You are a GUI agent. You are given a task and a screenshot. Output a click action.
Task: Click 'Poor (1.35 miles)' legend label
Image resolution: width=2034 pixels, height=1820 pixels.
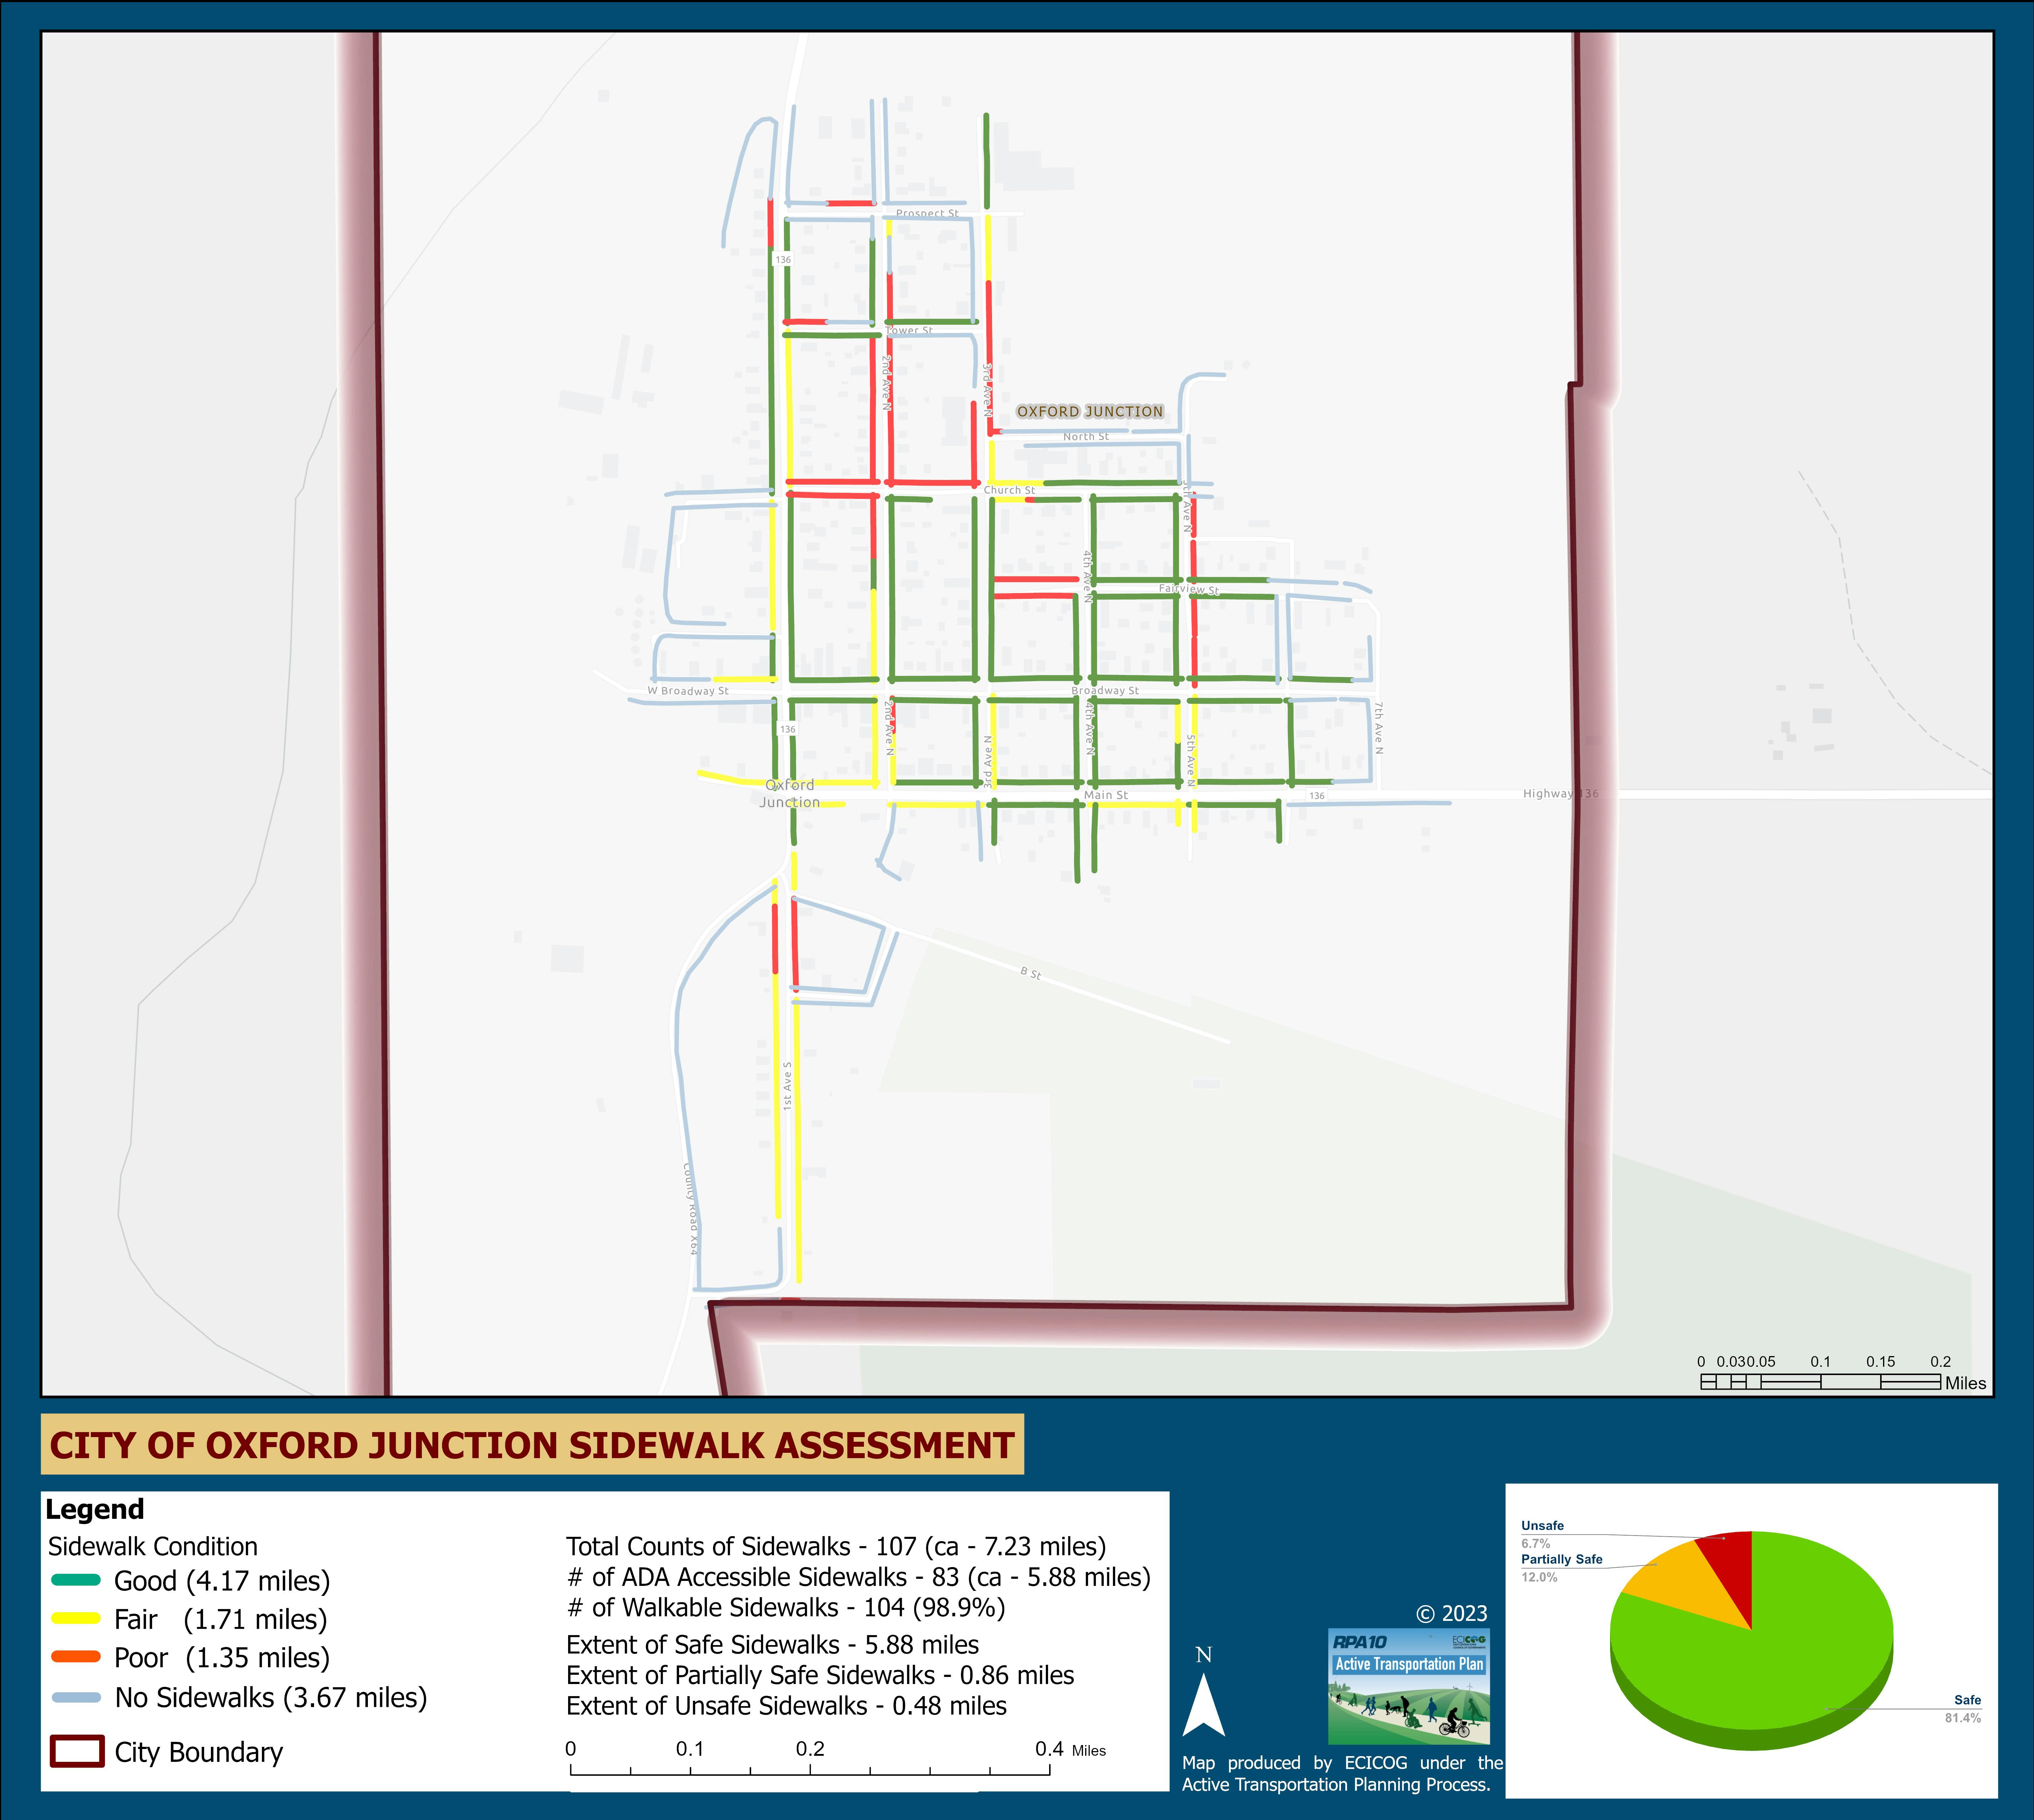pyautogui.click(x=222, y=1658)
